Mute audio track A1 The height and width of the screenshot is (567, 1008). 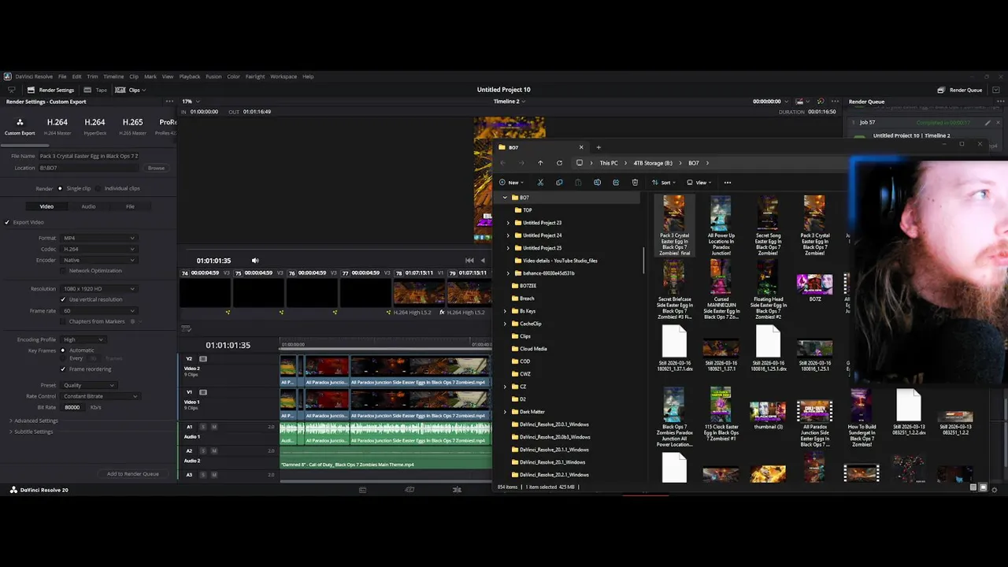(x=213, y=427)
